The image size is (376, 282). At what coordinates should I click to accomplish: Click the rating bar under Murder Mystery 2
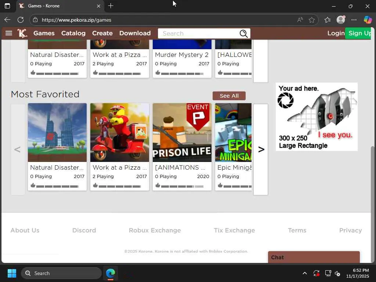(182, 73)
